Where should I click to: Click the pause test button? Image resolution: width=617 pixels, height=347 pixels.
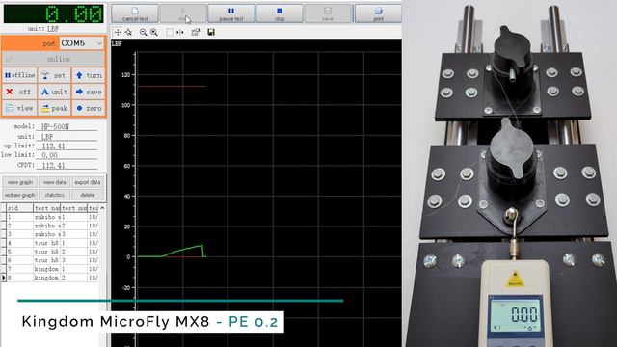tap(231, 13)
